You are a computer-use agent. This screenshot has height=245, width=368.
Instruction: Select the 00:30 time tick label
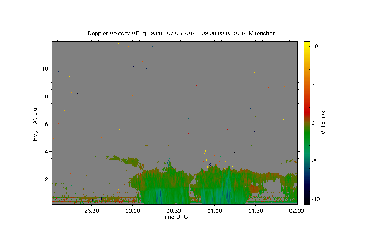coord(174,211)
